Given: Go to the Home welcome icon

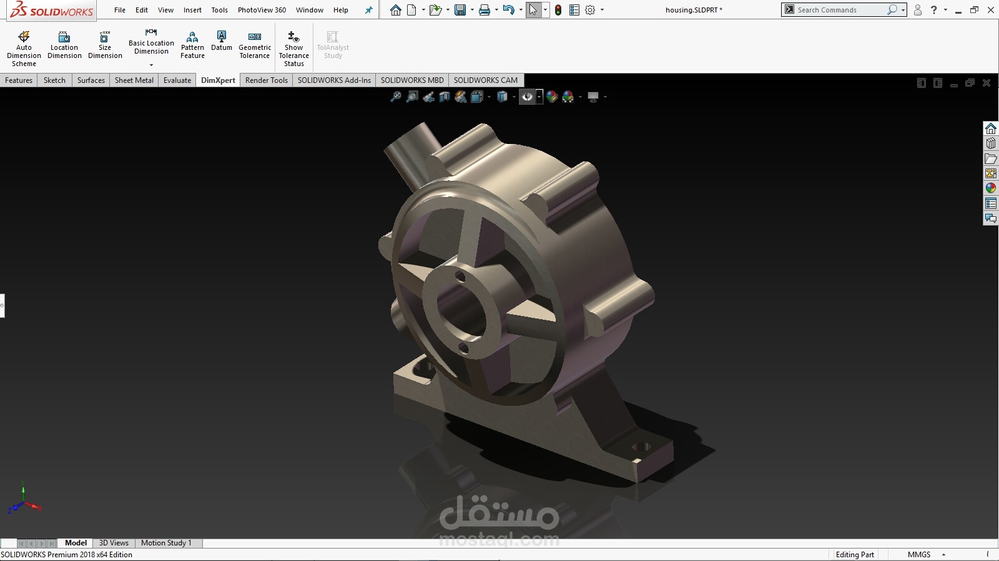Looking at the screenshot, I should [396, 10].
